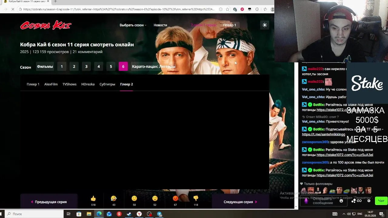Image resolution: width=388 pixels, height=218 pixels.
Task: Open Yandex Browser from the taskbar
Action: (x=139, y=214)
